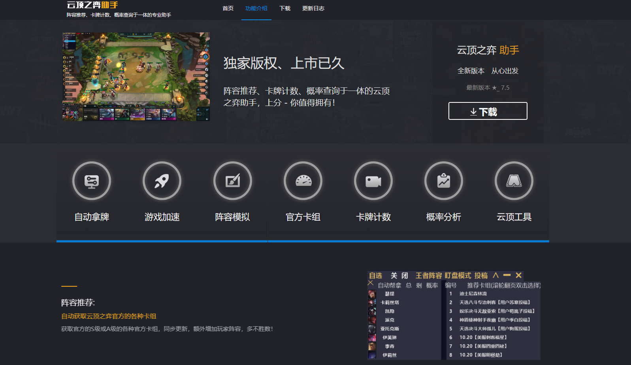Image resolution: width=631 pixels, height=365 pixels.
Task: Select the 游戏加速 rocket icon
Action: coord(162,181)
